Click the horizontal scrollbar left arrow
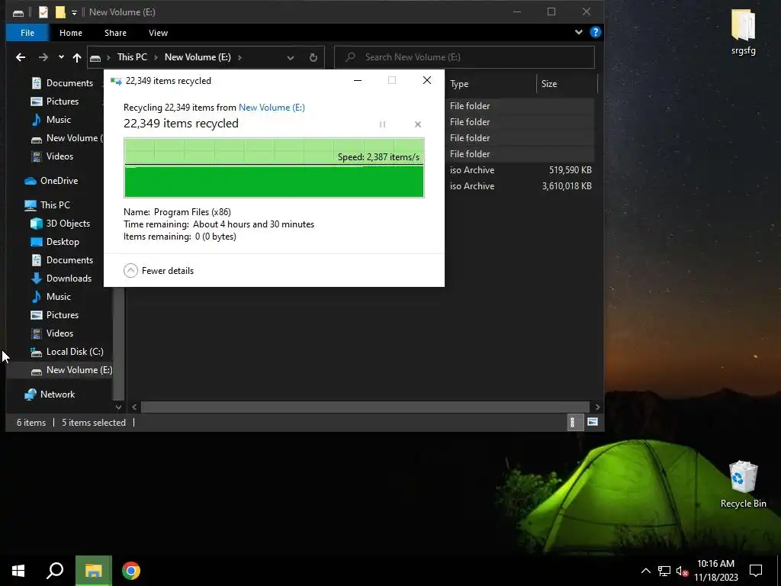Viewport: 781px width, 586px height. [134, 407]
